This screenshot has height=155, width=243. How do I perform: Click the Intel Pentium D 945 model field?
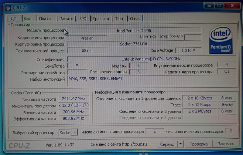[x=134, y=31]
